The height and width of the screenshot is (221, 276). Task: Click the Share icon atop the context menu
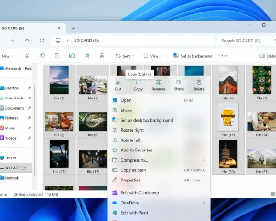click(178, 82)
